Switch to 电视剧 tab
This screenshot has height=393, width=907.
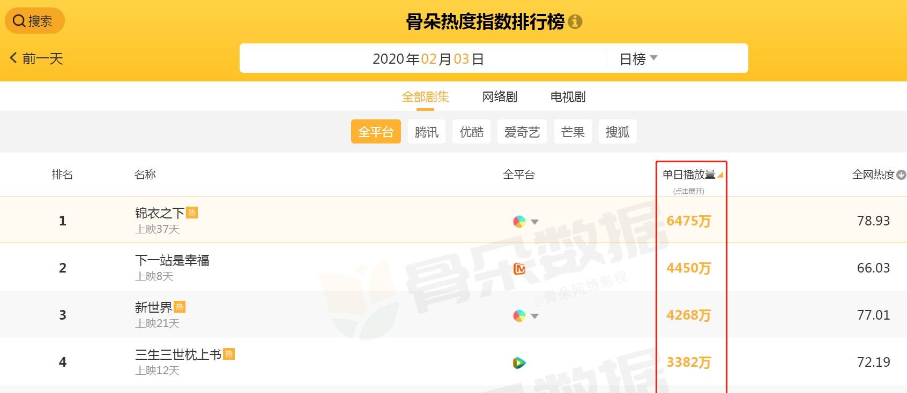568,97
